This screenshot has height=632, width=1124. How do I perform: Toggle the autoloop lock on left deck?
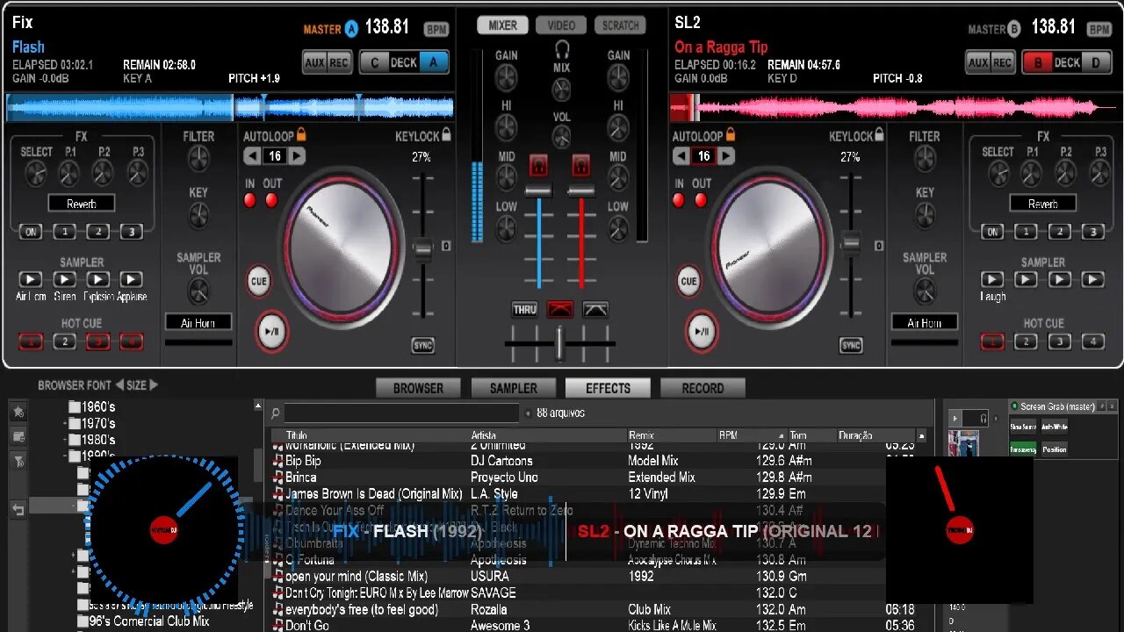tap(301, 135)
